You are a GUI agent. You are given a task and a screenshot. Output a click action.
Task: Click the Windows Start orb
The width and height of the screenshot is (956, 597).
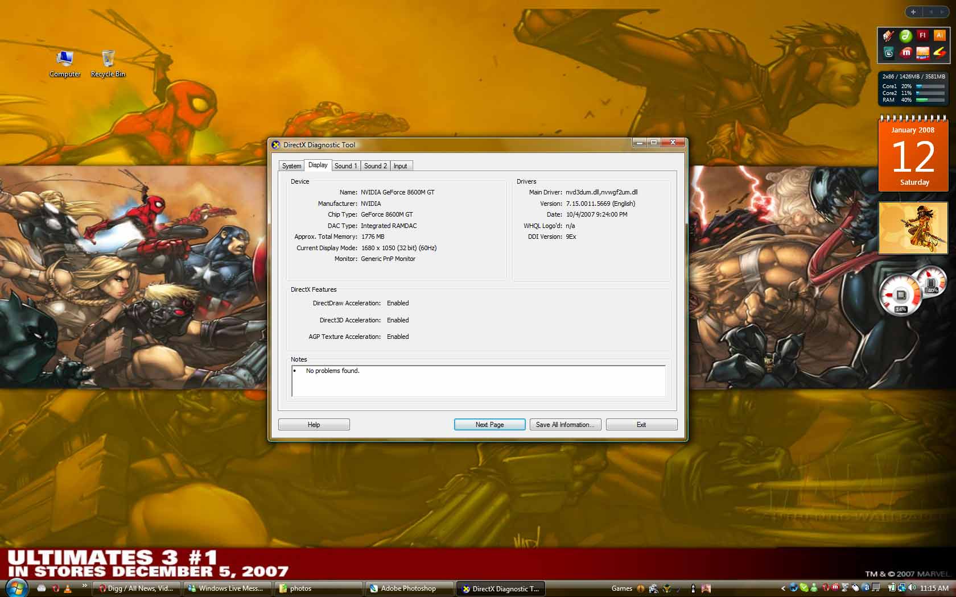(x=16, y=588)
